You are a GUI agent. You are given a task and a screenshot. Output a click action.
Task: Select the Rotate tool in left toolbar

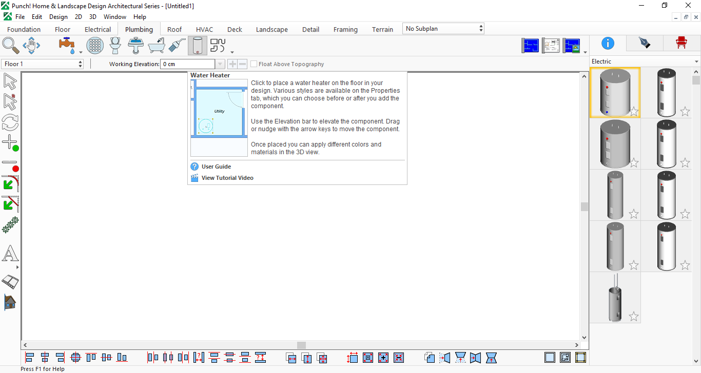10,122
